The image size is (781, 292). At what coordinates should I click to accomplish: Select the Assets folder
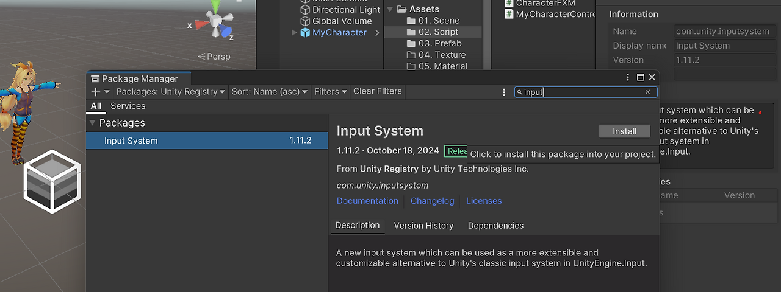(424, 9)
